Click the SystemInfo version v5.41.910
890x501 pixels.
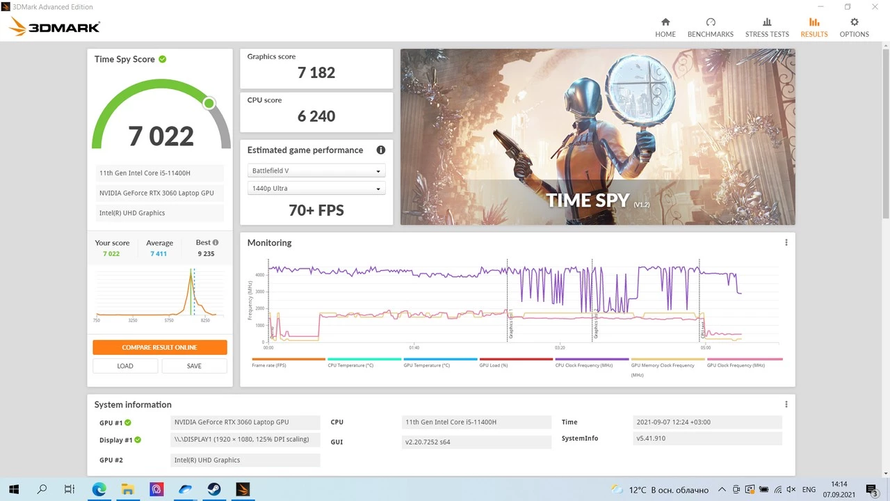[708, 439]
